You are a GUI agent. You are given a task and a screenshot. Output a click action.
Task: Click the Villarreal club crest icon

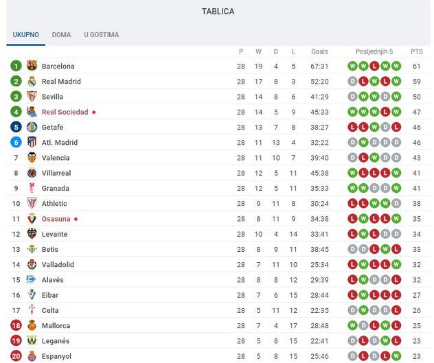click(x=32, y=173)
